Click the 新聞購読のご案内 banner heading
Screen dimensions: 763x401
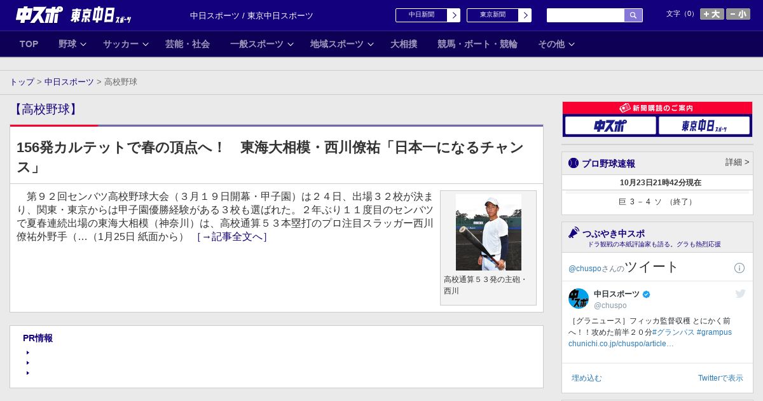tap(657, 108)
